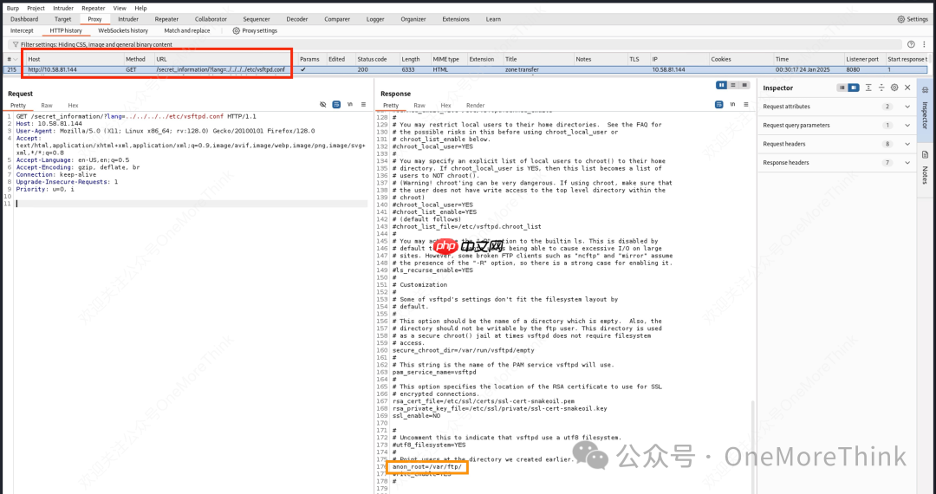Select stacked top/bottom layout icon
Screen dimensions: 936x494
(733, 85)
